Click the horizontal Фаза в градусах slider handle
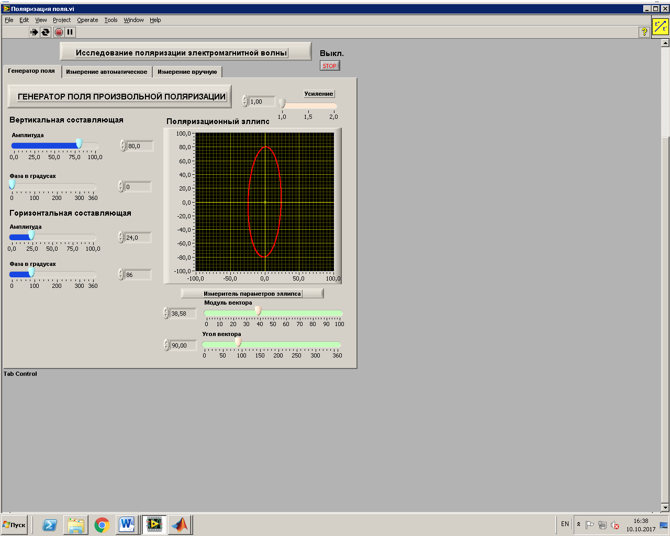This screenshot has height=536, width=670. 31,273
